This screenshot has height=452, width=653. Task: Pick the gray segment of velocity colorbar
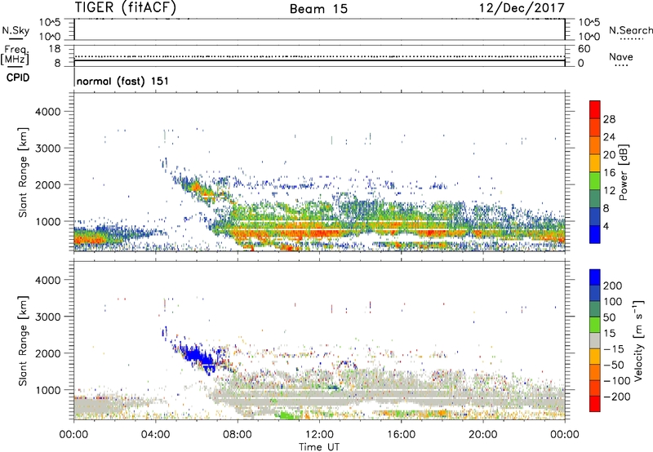click(x=595, y=340)
